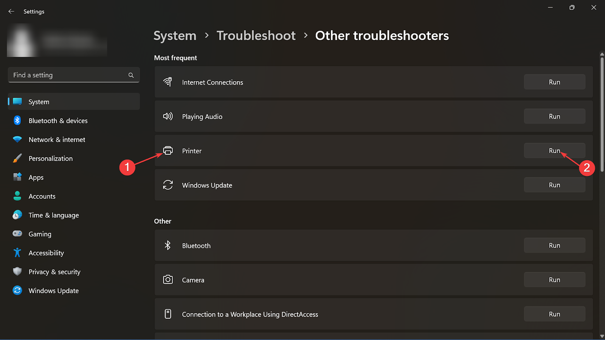Select System in the sidebar
605x340 pixels.
(74, 102)
